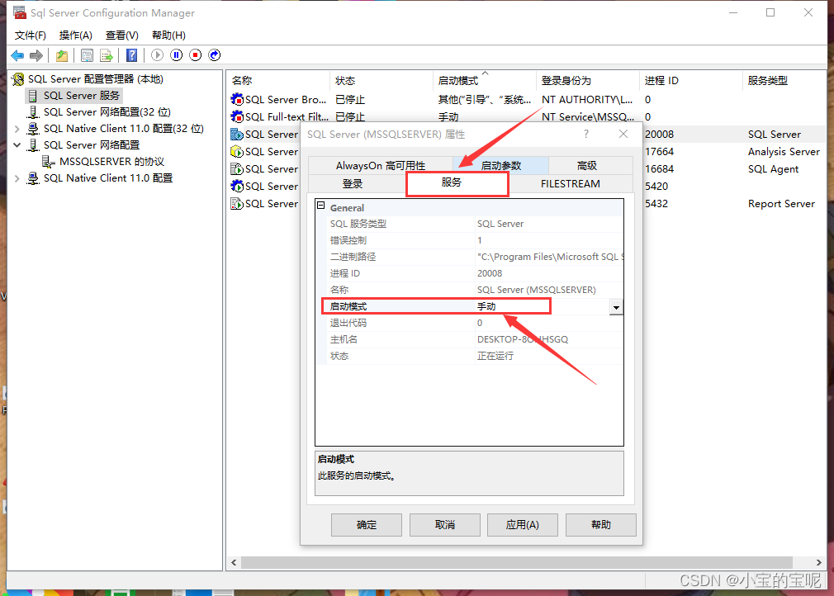Viewport: 834px width, 596px height.
Task: Click the Analysis Server row service icon
Action: coord(237,152)
